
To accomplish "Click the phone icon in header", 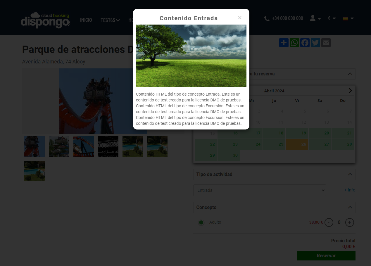I will pyautogui.click(x=267, y=18).
